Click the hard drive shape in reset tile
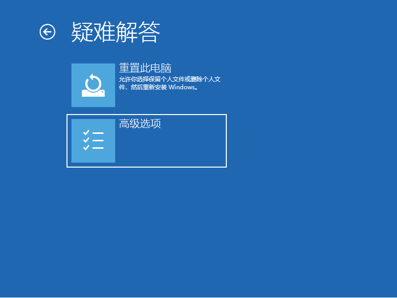 [93, 93]
